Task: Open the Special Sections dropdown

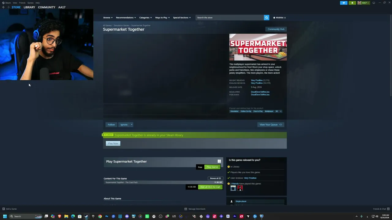Action: [182, 18]
